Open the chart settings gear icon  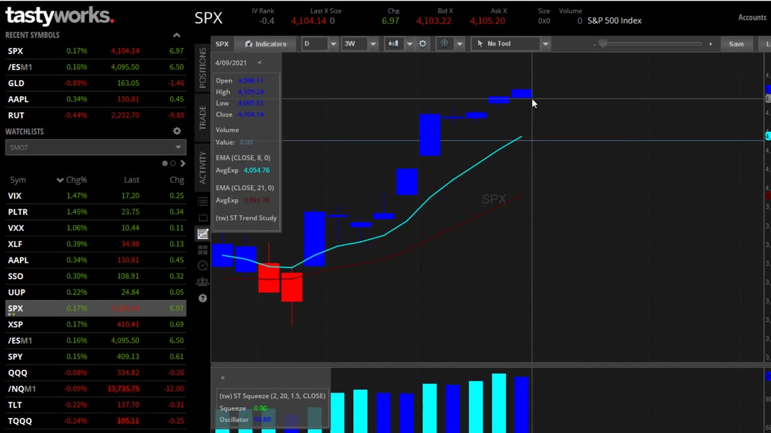click(423, 43)
